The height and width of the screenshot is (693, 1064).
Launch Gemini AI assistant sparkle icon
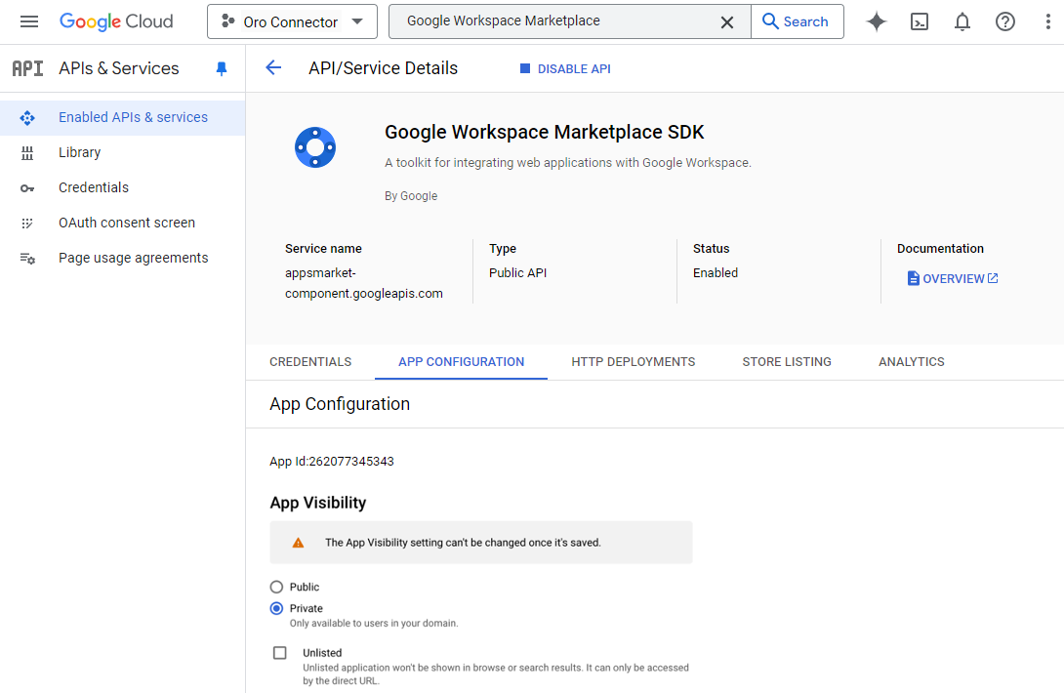point(877,21)
